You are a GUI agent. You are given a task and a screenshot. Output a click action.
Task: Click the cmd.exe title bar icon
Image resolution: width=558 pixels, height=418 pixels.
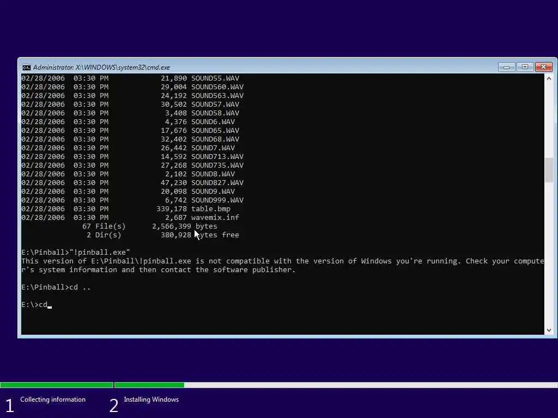(26, 67)
